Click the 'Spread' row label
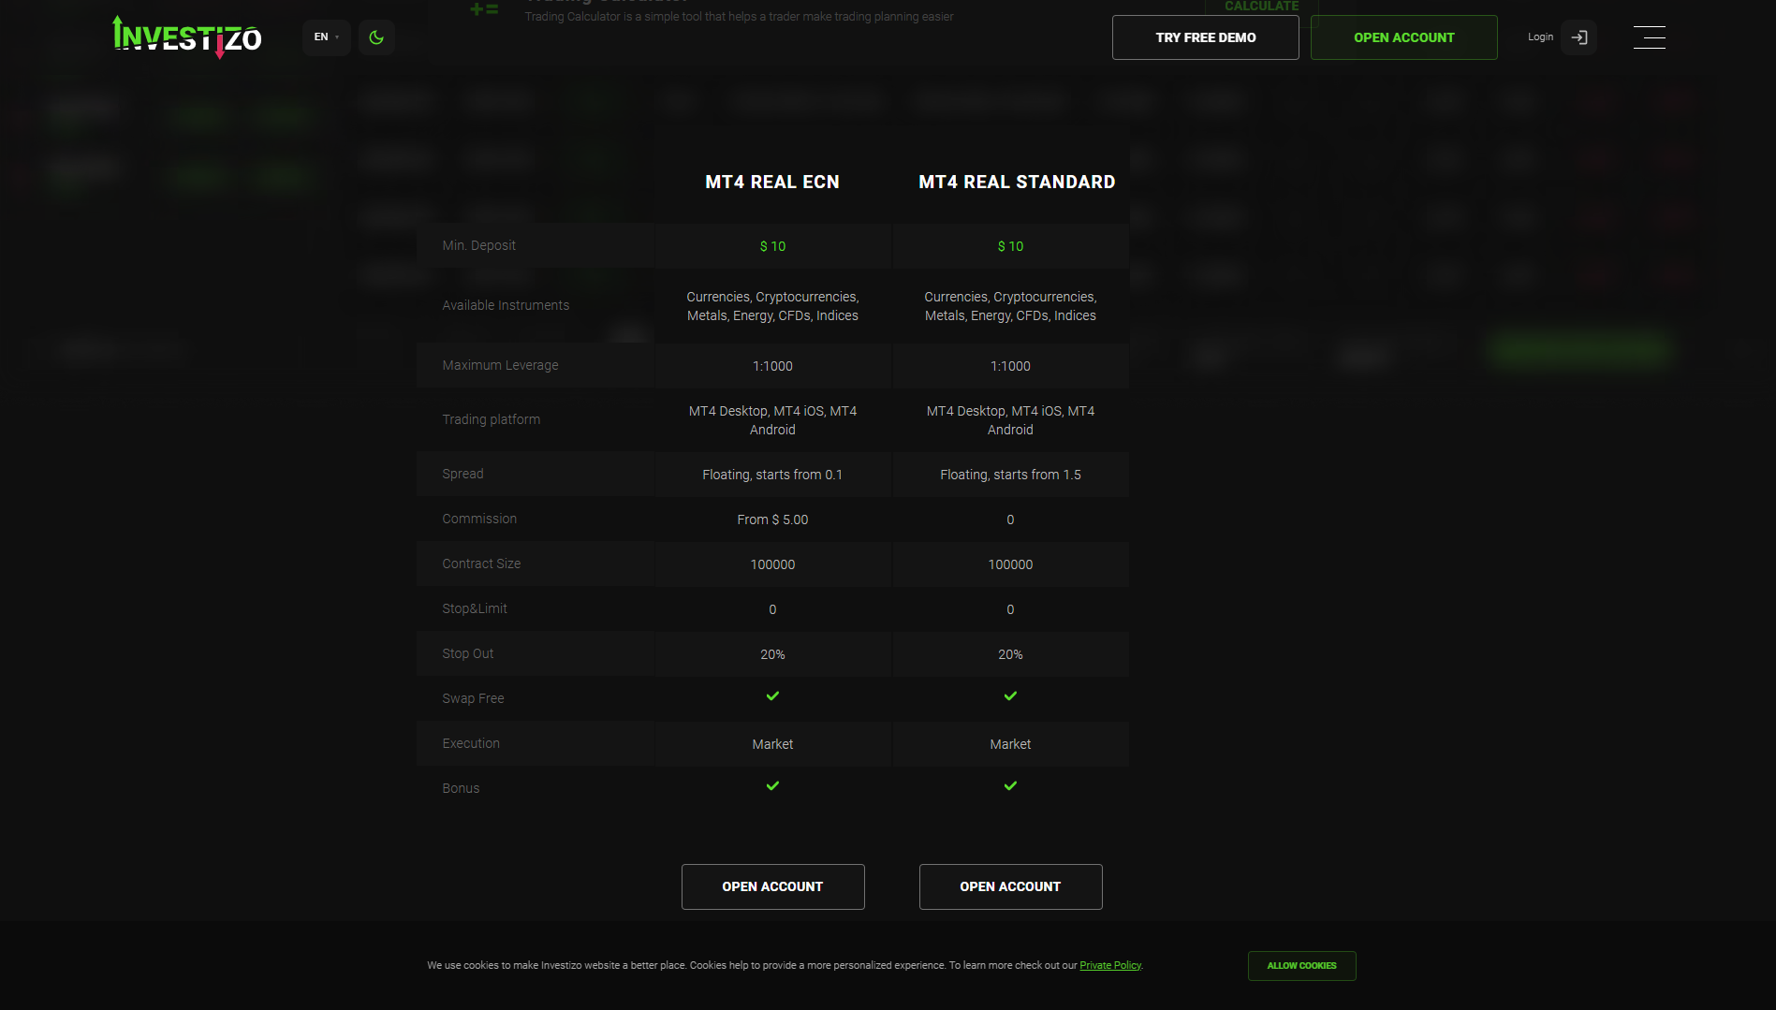The width and height of the screenshot is (1776, 1010). click(463, 474)
